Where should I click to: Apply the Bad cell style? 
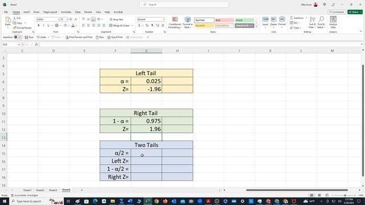coord(224,20)
